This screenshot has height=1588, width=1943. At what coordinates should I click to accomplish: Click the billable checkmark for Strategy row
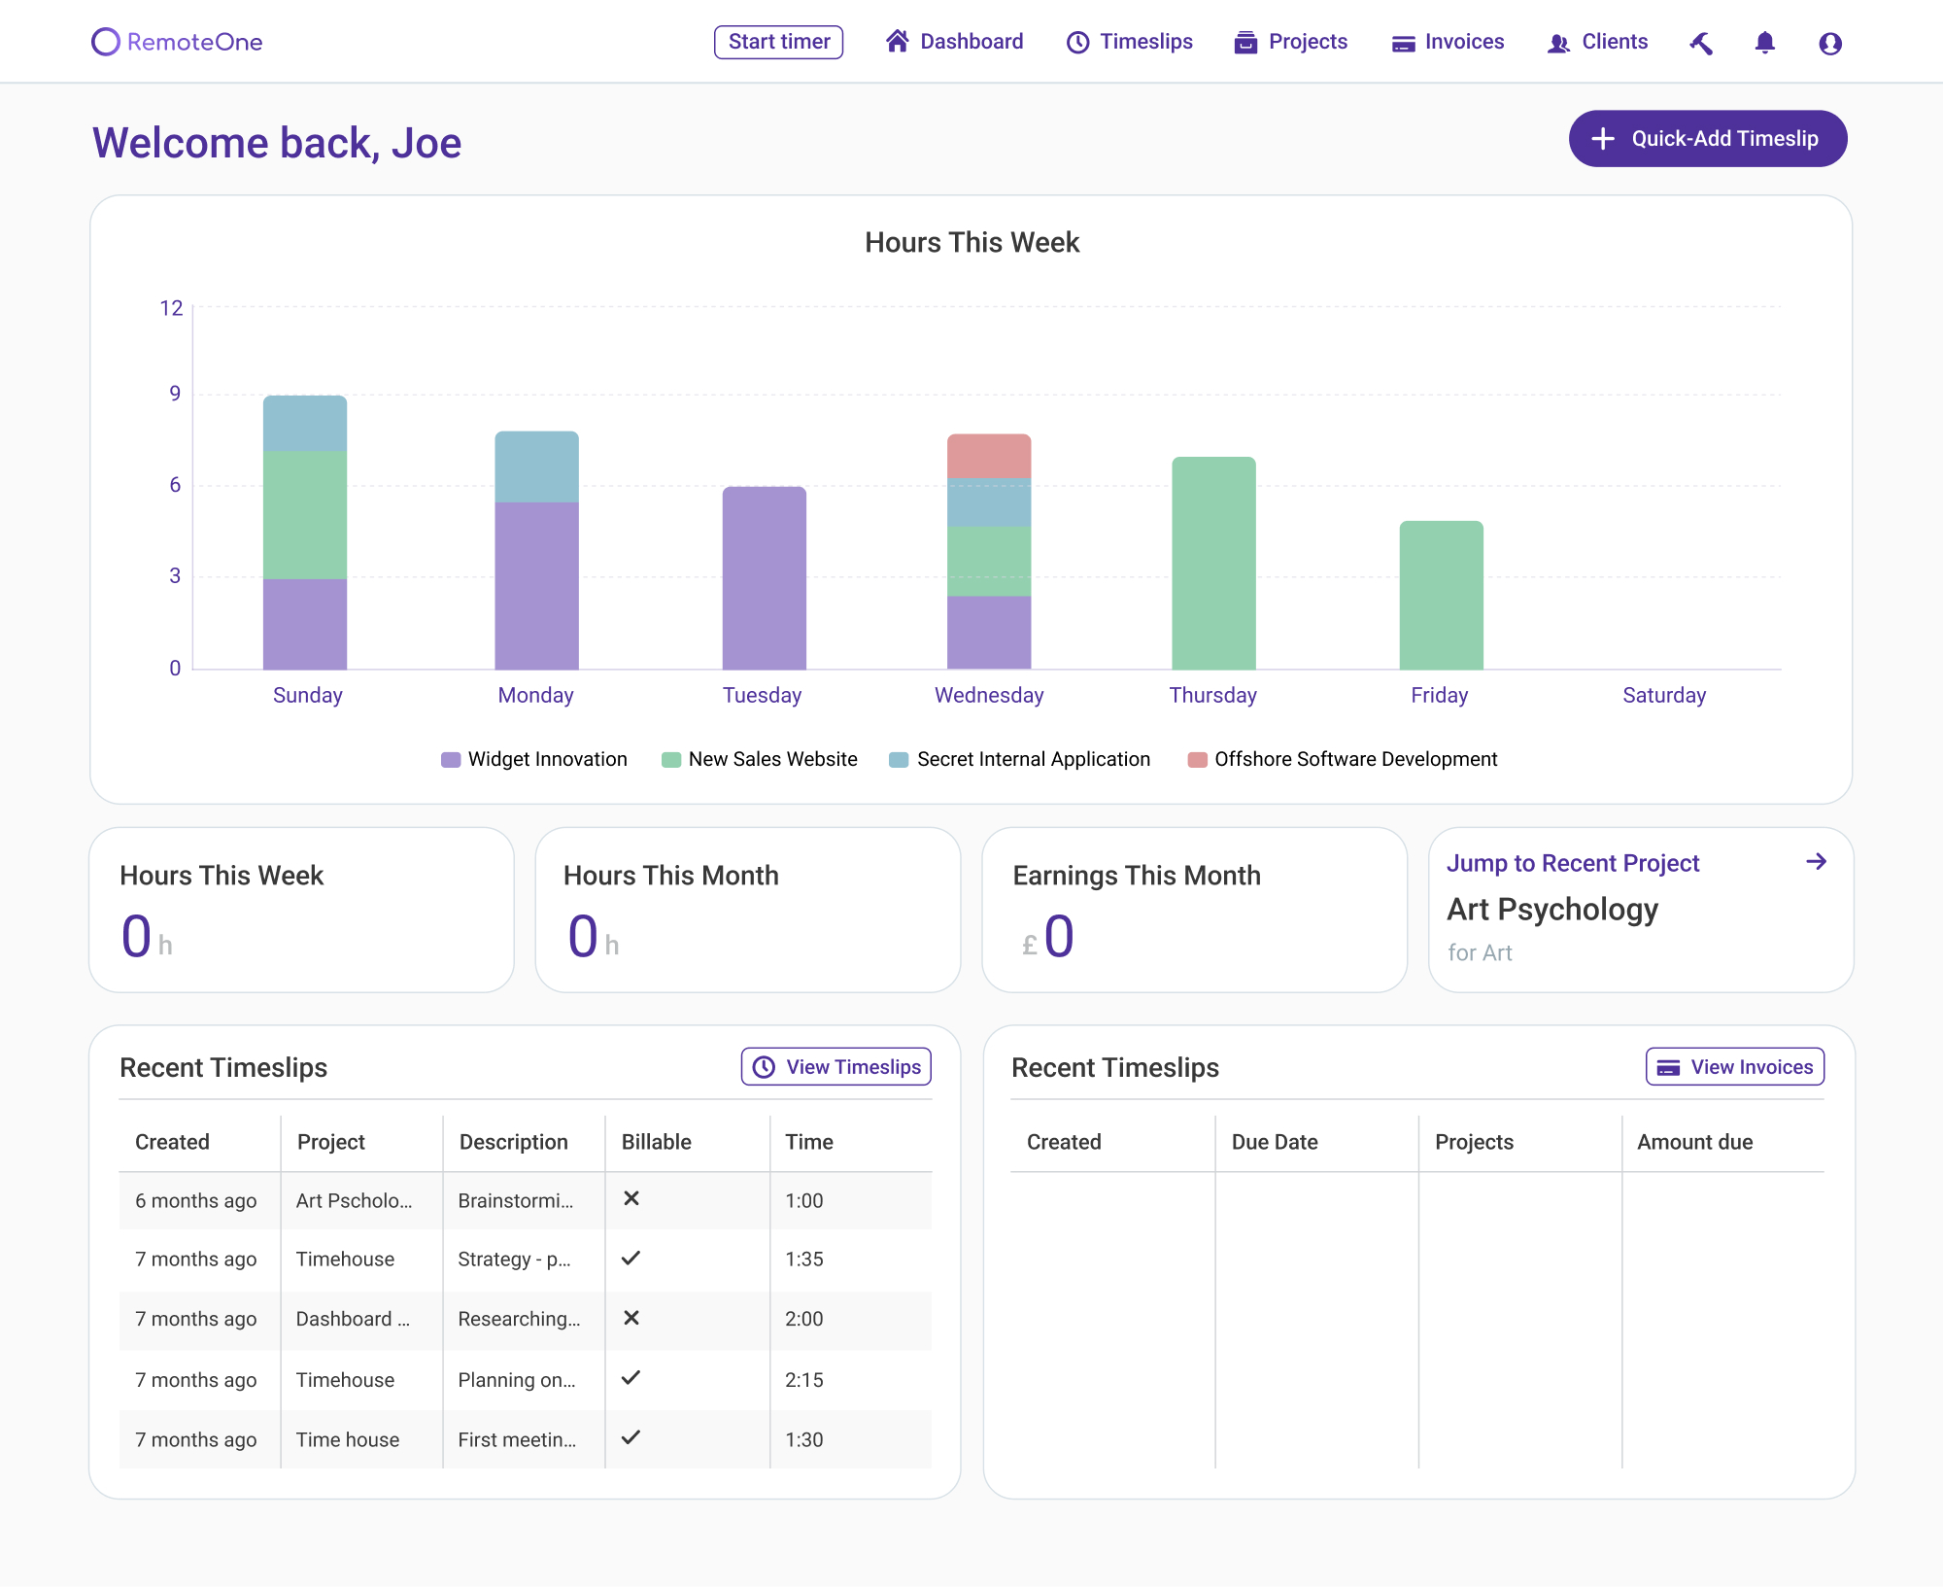point(631,1259)
